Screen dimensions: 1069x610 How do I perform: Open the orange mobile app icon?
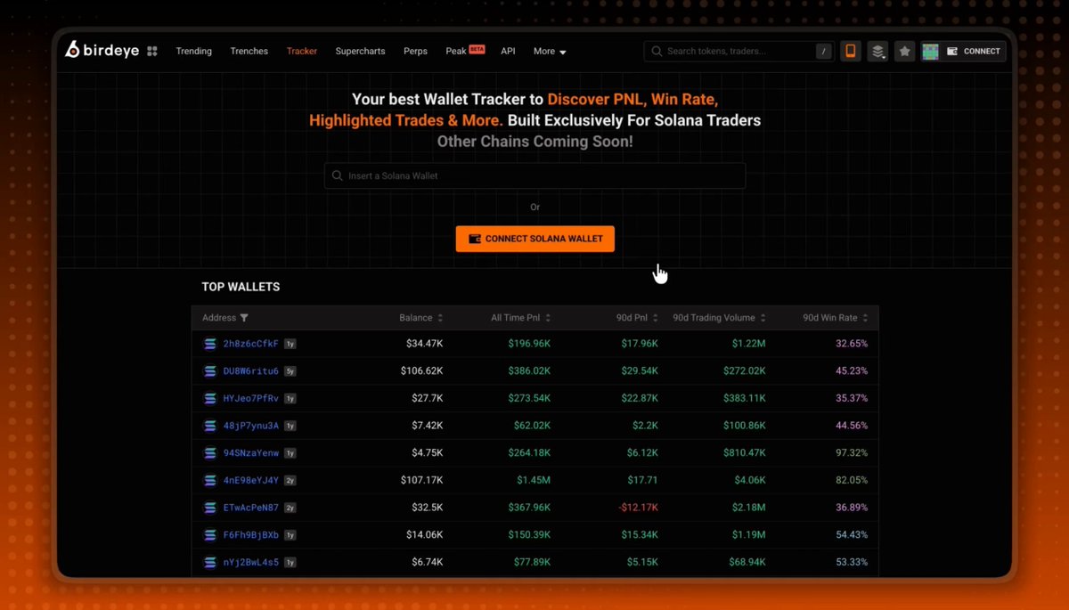851,52
